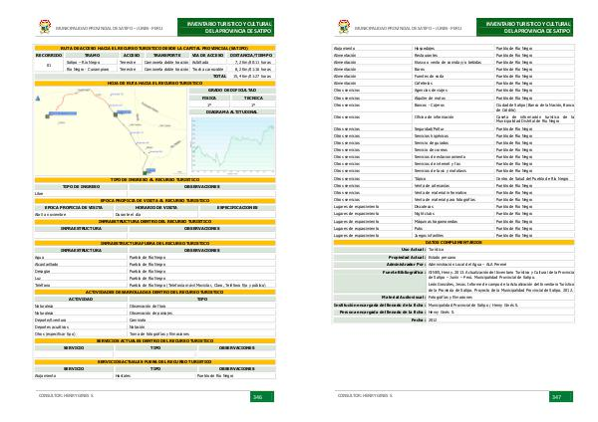Click the 'TOTAL' label in route table
Viewport: 598px width, 422px height.
pos(219,77)
